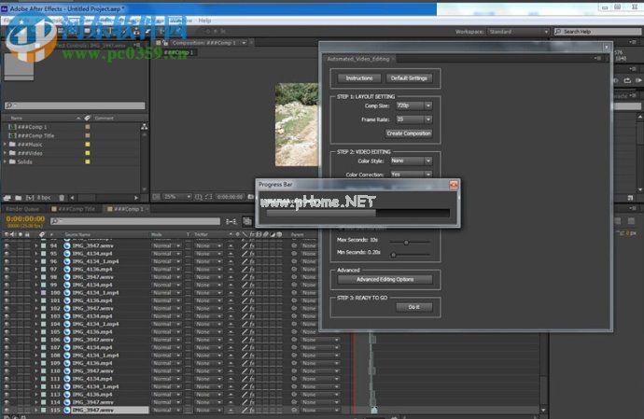Adjust the Max Seconds slider
Image resolution: width=644 pixels, height=419 pixels.
click(406, 243)
